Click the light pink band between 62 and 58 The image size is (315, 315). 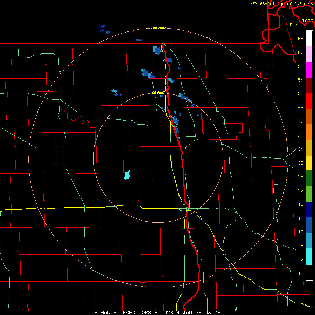point(309,54)
